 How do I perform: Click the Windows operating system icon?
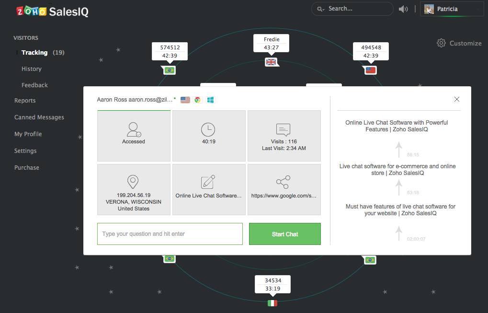(x=210, y=100)
